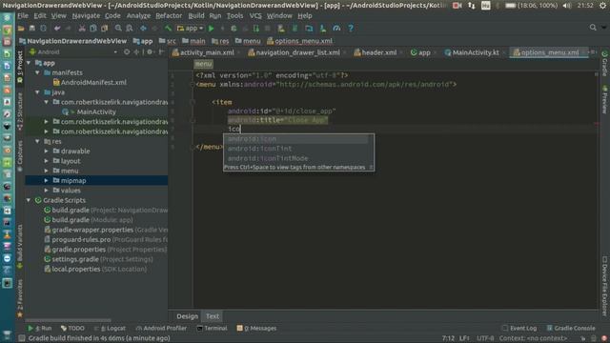Open the Logcat tool window
Viewport: 610px width, 343px height.
(110, 328)
